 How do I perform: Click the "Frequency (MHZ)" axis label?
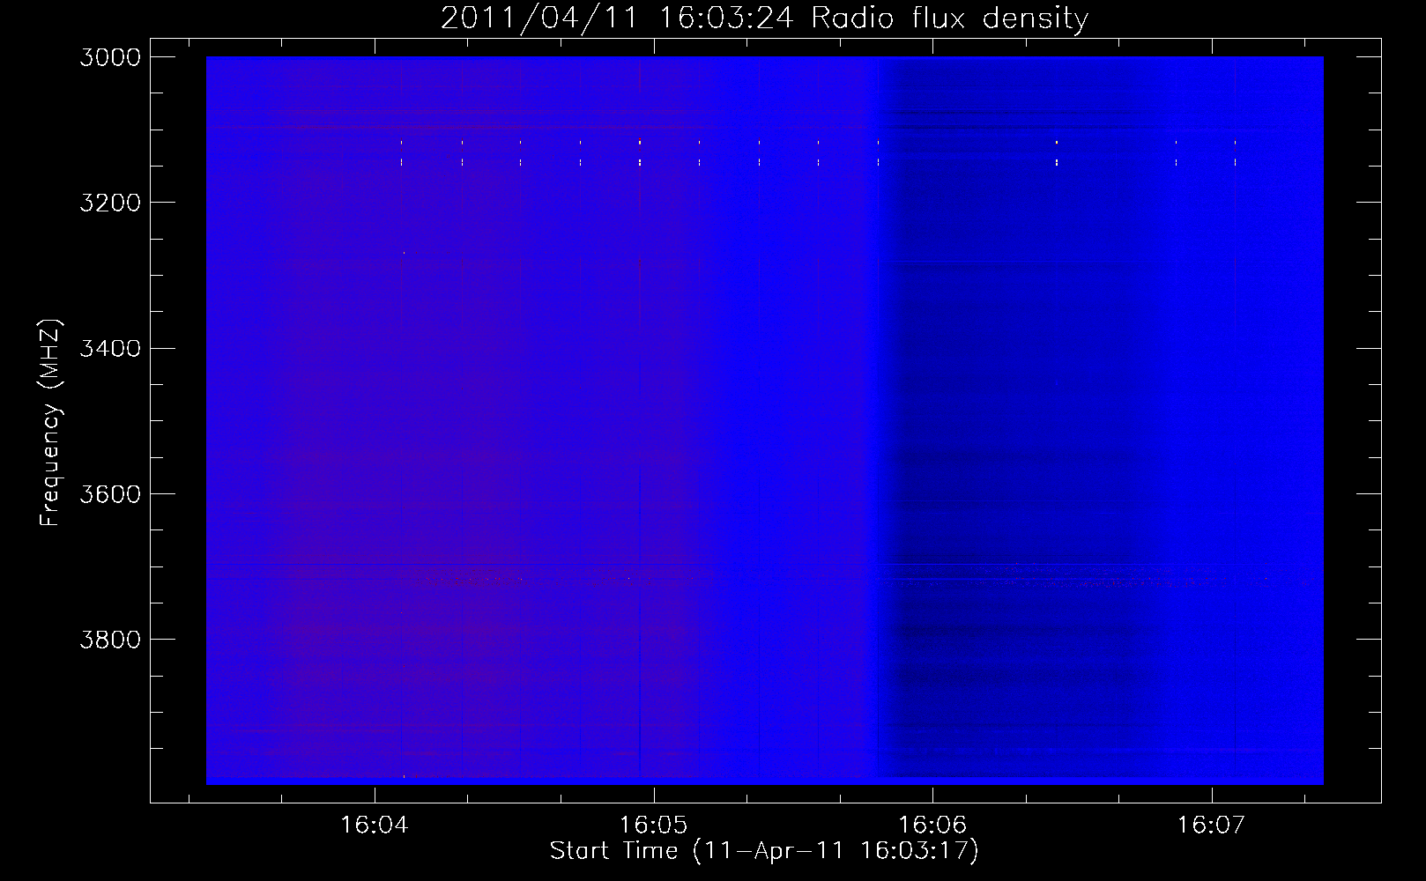(x=51, y=423)
